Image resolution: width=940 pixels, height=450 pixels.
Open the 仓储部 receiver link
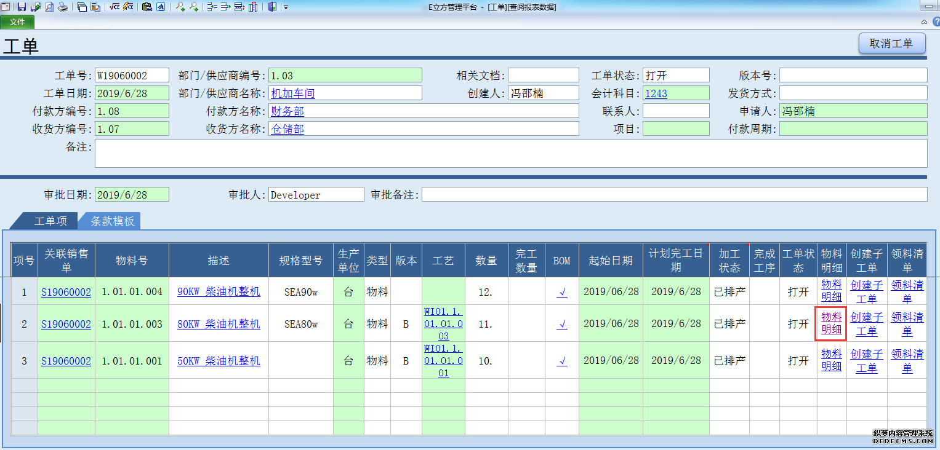point(287,129)
